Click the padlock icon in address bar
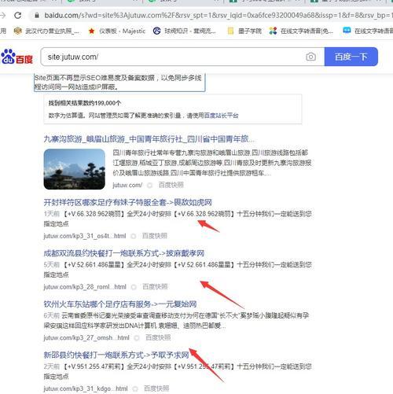This screenshot has width=393, height=394. point(37,16)
